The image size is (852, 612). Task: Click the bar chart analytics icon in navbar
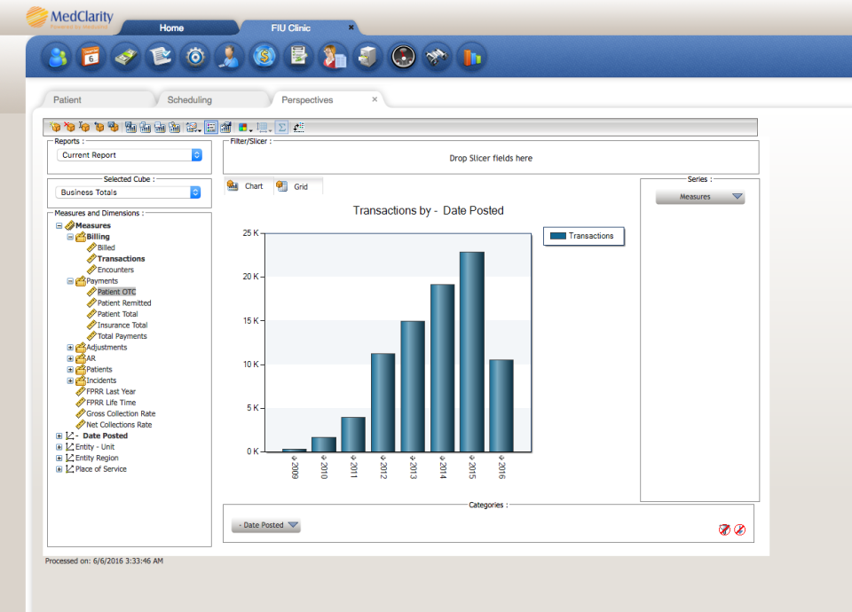[x=471, y=56]
